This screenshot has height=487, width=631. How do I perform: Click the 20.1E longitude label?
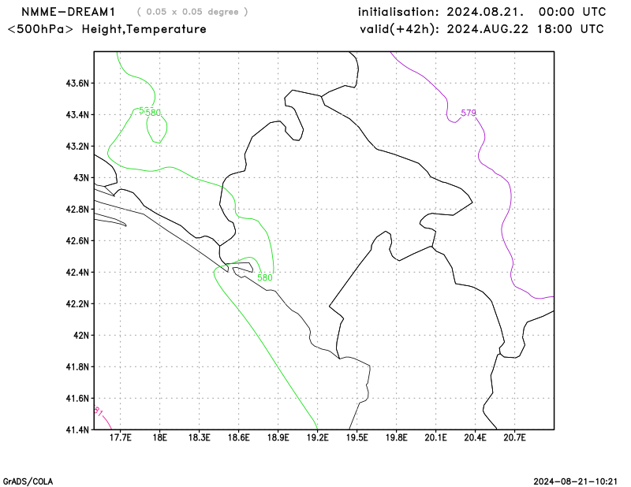pos(436,437)
